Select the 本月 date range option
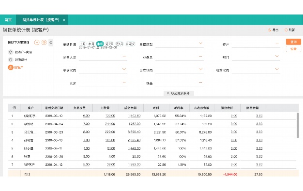Viewport: 303px width, 191px height. [91, 44]
